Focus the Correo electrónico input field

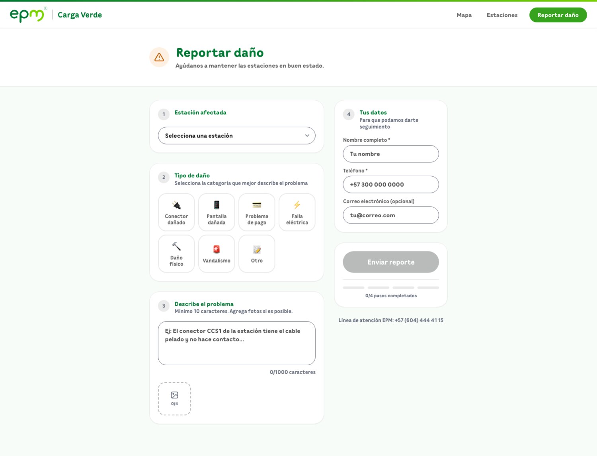[x=391, y=215]
